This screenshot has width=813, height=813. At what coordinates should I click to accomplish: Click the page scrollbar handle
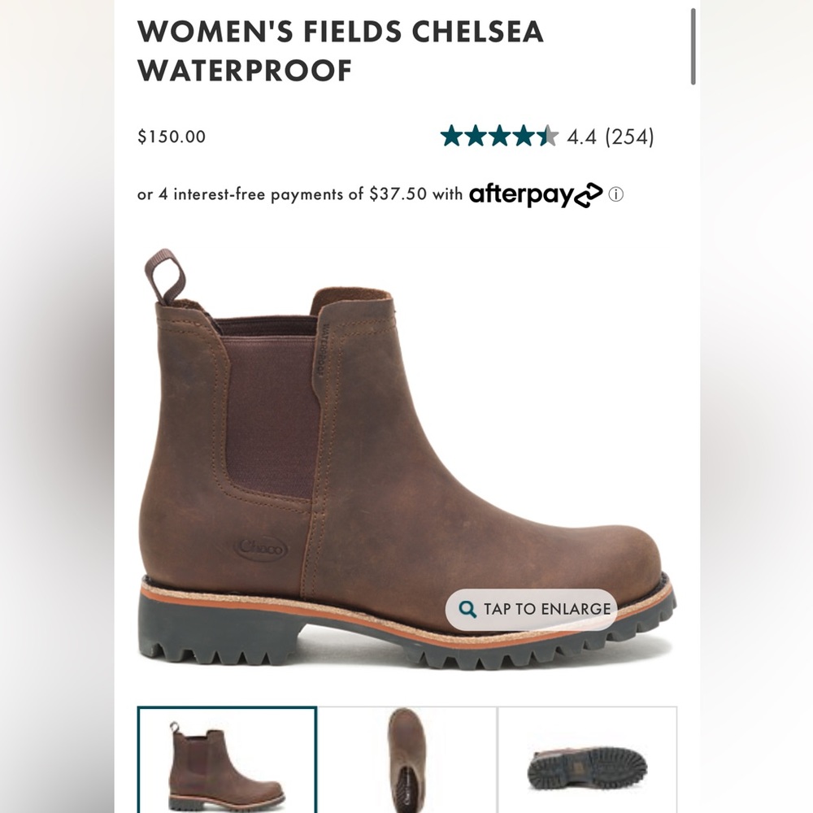tap(693, 47)
